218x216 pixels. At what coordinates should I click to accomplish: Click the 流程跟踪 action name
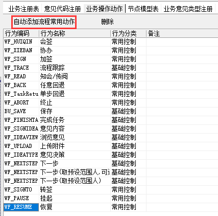(53, 68)
